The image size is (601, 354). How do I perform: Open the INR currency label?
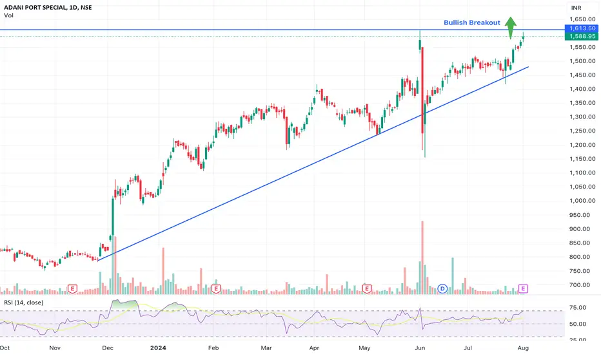click(576, 8)
